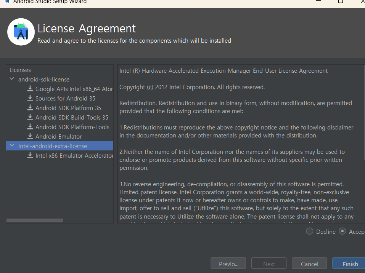Screen dimensions: 365x273
Task: Click the Licenses heading label
Action: coord(20,70)
